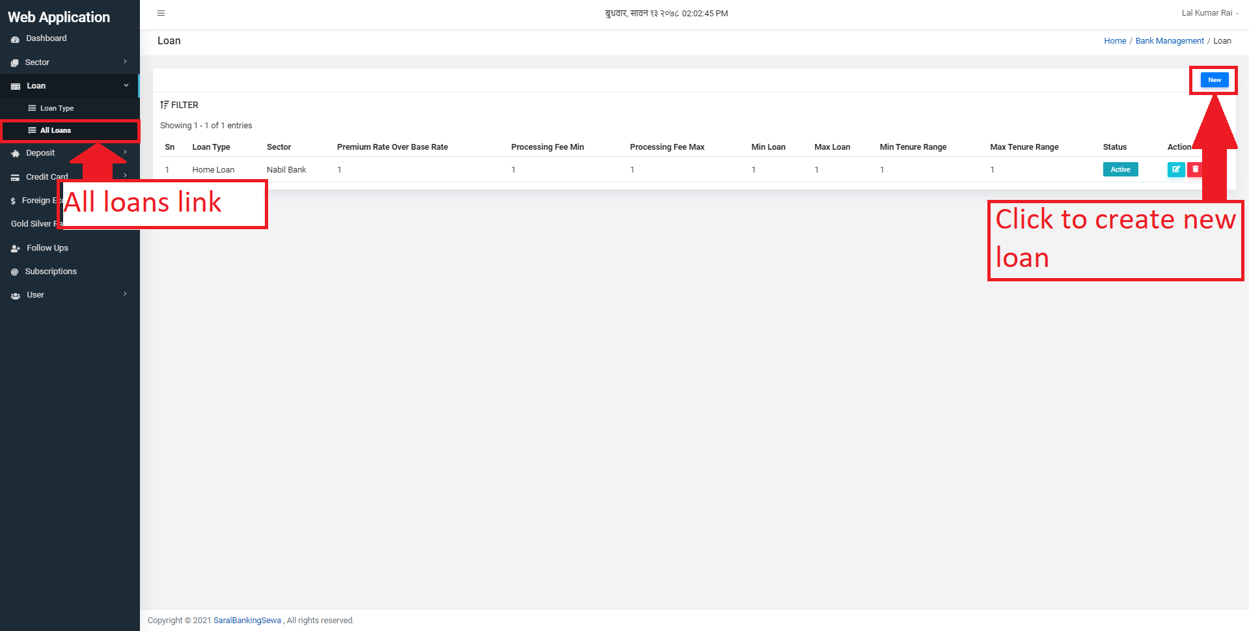Screen dimensions: 1249x631
Task: Click the Processing Fee Min header
Action: (547, 147)
